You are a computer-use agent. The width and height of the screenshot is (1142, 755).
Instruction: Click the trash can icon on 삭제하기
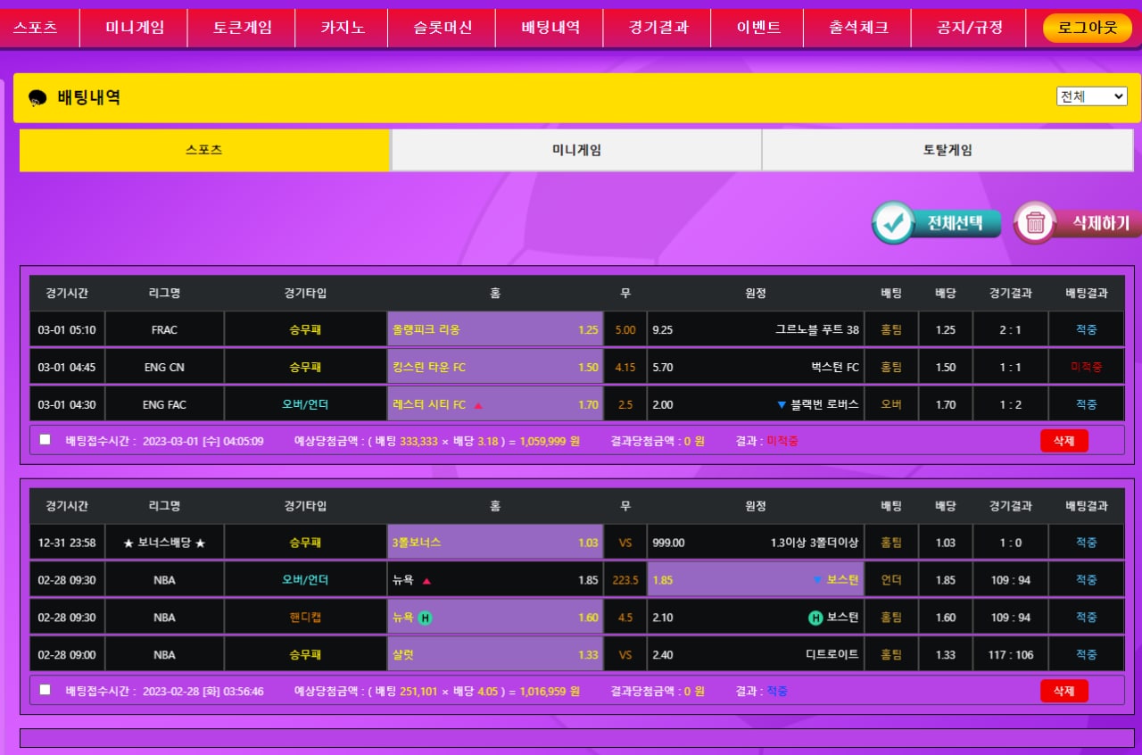tap(1035, 223)
